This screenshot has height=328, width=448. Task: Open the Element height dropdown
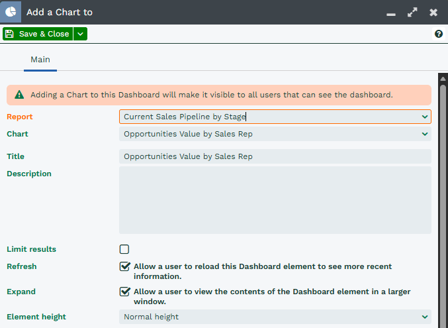point(275,317)
